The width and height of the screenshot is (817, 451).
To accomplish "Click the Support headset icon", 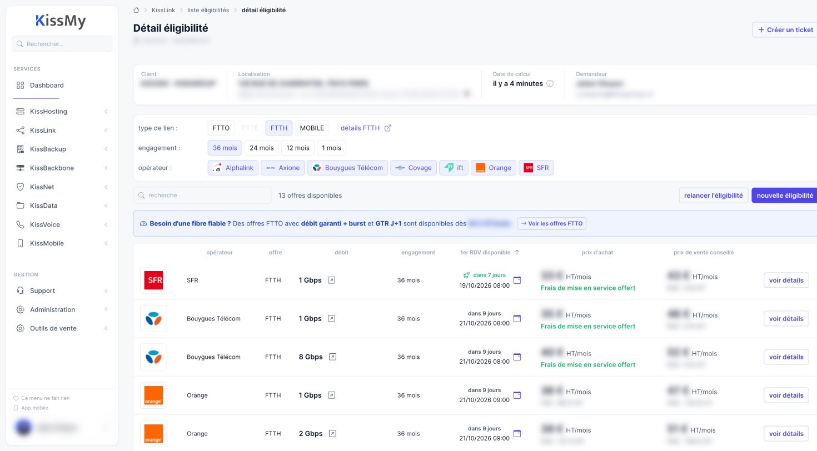I will coord(21,291).
